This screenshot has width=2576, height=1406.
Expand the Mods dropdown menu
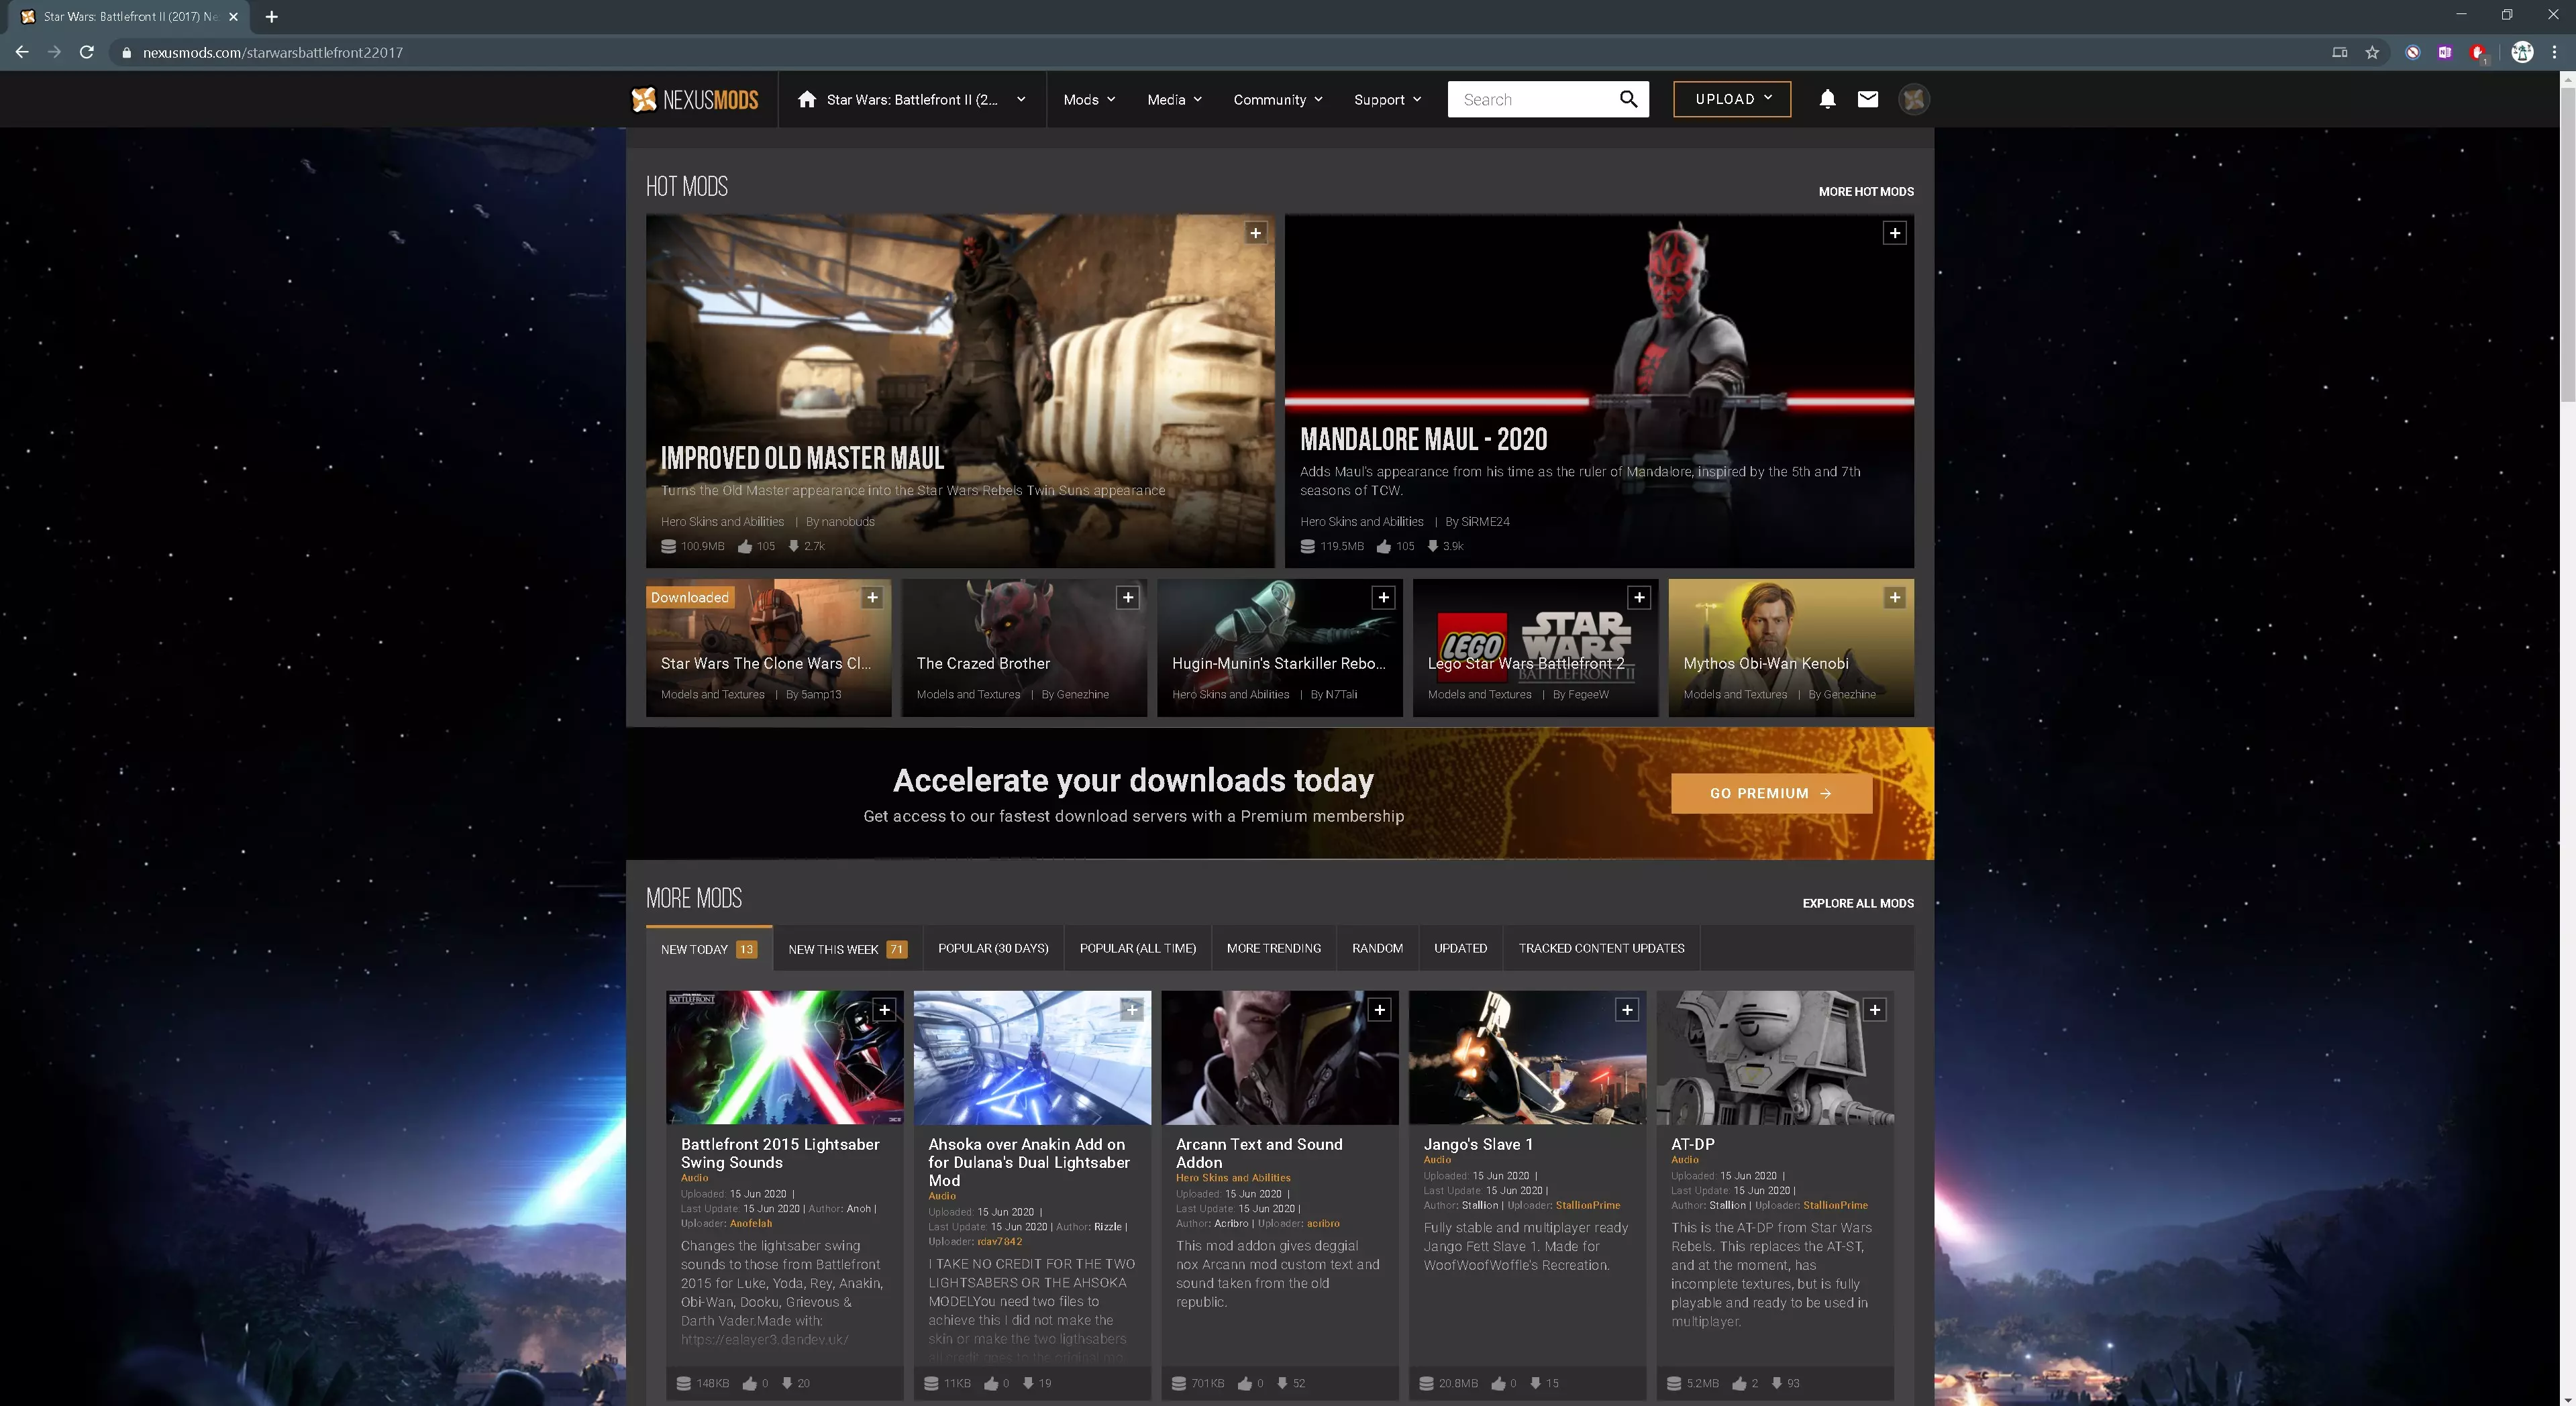click(1089, 99)
